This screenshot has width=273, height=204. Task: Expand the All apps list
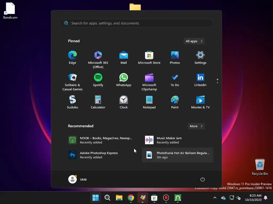coord(194,41)
